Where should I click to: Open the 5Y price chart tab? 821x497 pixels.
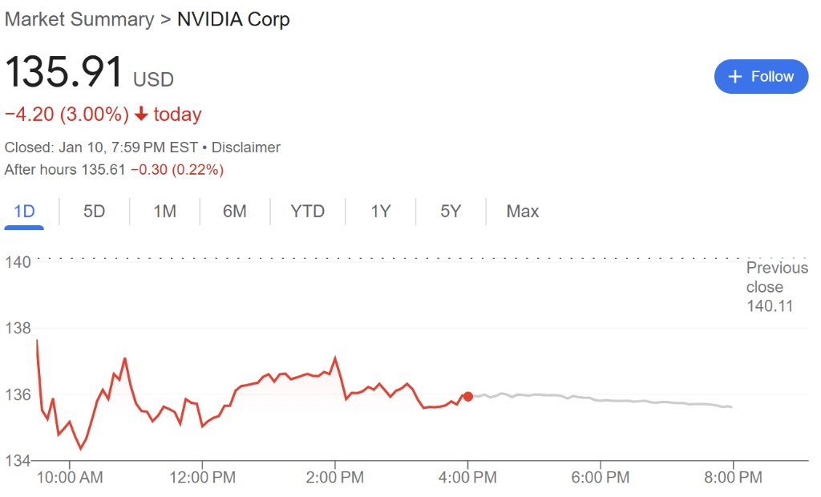pyautogui.click(x=451, y=212)
